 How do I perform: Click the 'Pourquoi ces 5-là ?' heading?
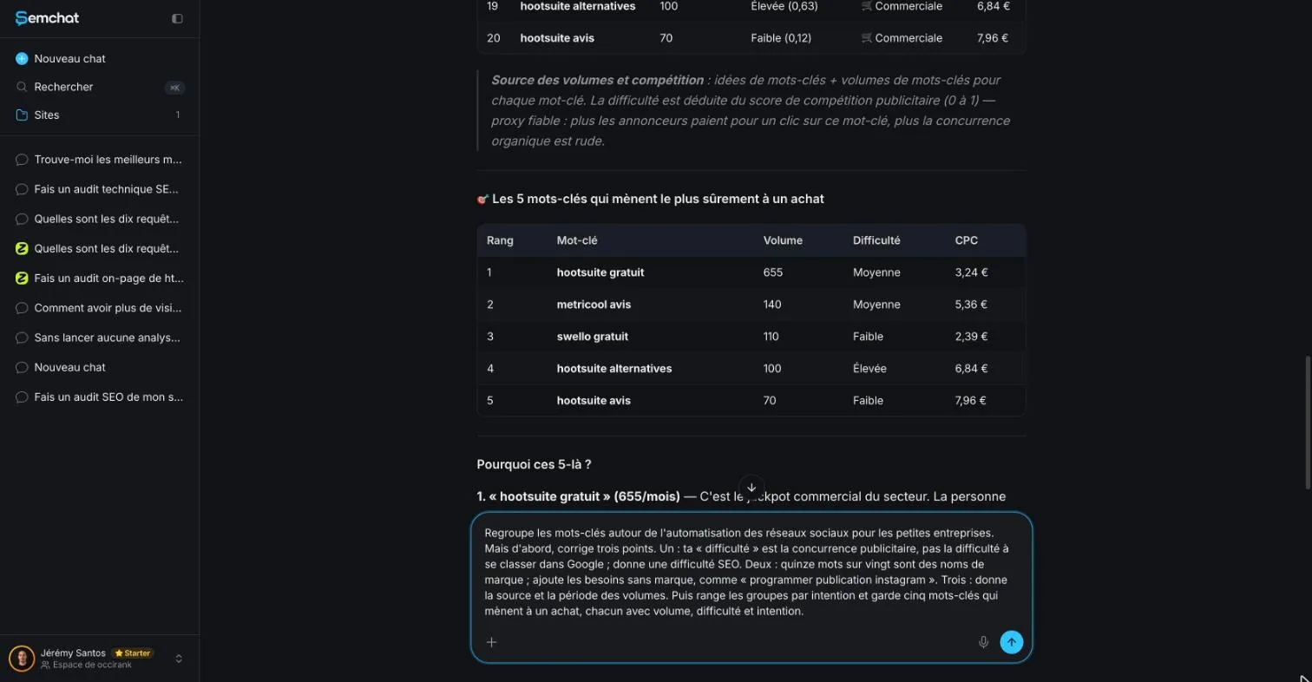click(534, 464)
